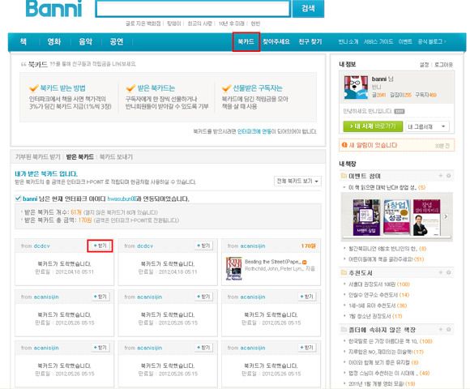This screenshot has width=470, height=389.
Task: Open the 글 post count link
Action: (379, 95)
